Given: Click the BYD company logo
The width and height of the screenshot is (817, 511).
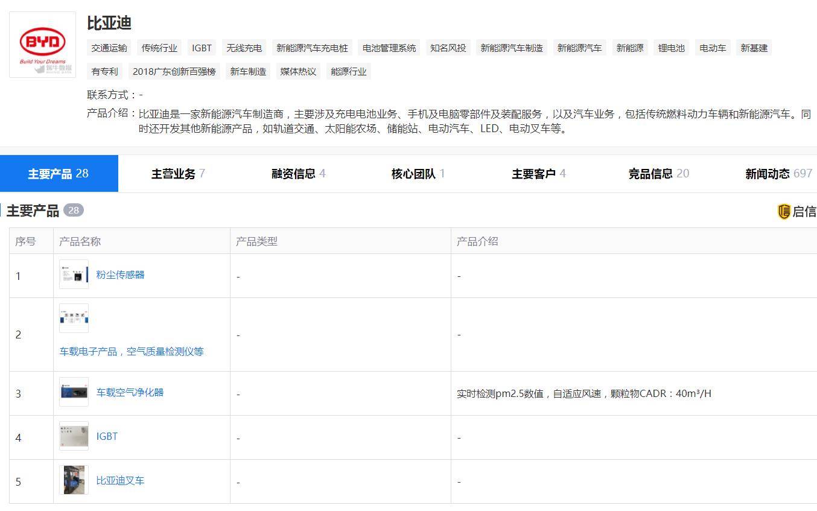Looking at the screenshot, I should pos(42,44).
